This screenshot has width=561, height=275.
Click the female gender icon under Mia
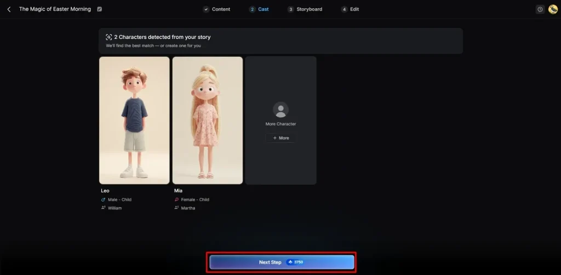[176, 200]
